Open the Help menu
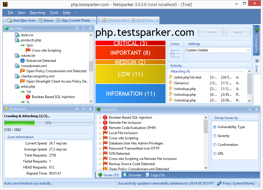The height and width of the screenshot is (190, 263). point(67,13)
